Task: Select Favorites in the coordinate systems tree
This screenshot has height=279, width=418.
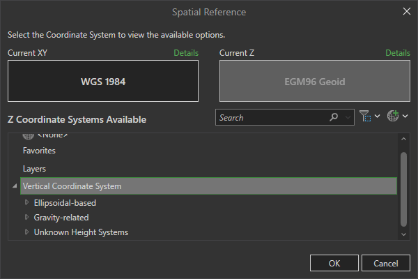Action: (39, 151)
